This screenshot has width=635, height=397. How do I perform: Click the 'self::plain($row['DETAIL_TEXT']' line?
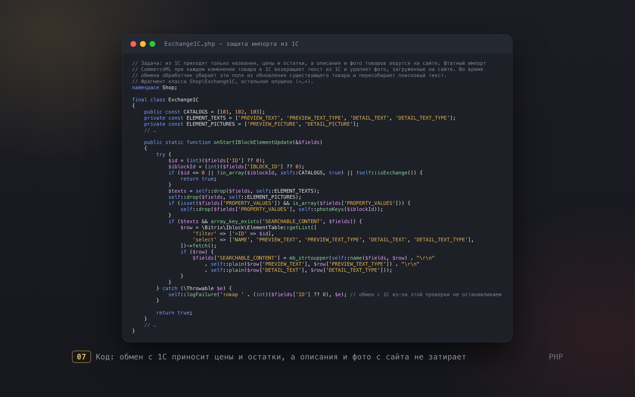click(298, 270)
